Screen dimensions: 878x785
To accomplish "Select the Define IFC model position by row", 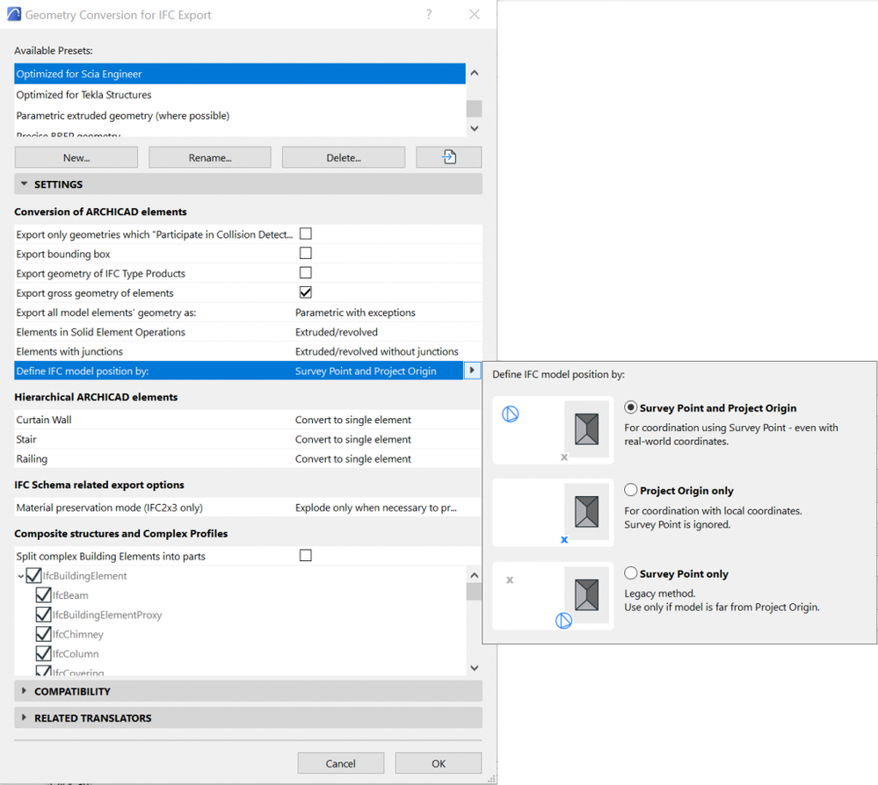I will click(238, 371).
